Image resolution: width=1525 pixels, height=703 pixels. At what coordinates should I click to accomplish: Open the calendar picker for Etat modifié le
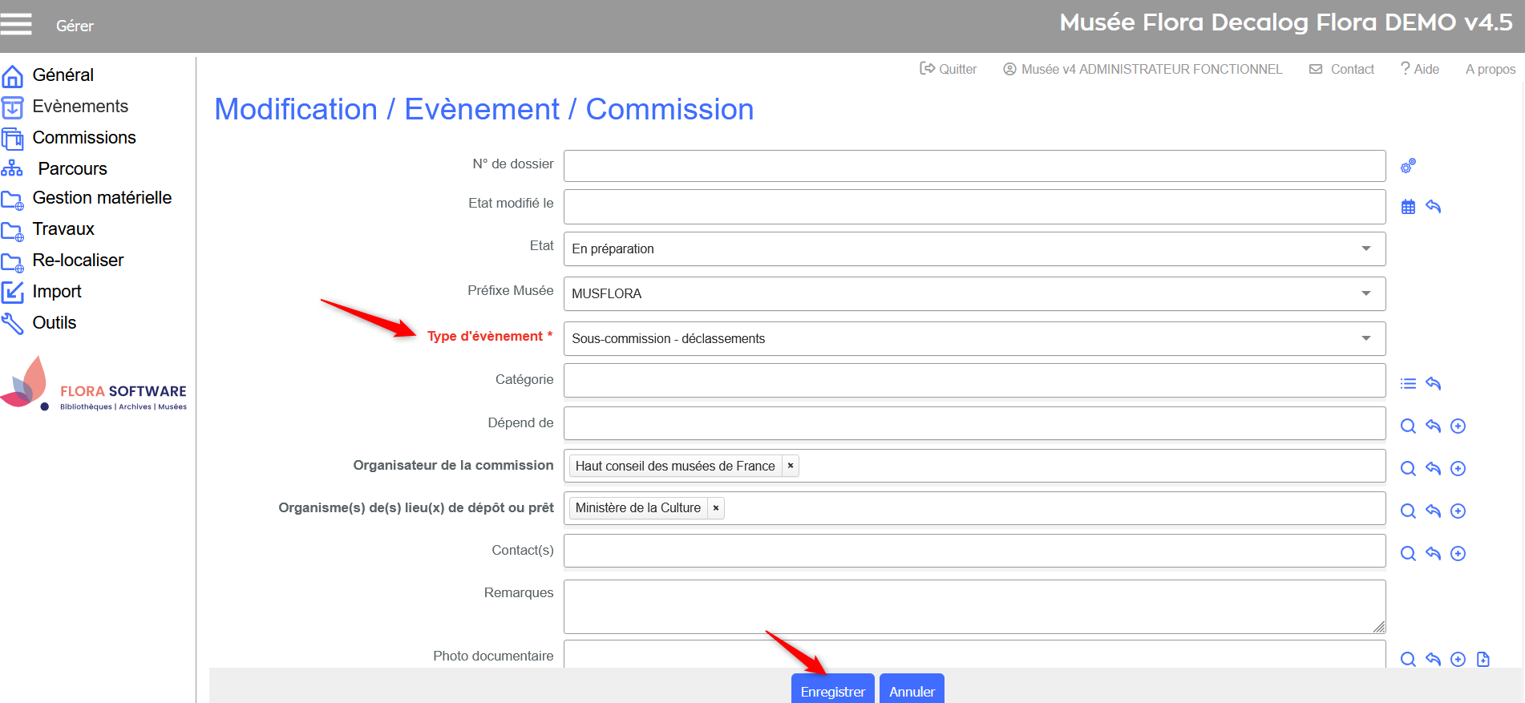[1408, 207]
